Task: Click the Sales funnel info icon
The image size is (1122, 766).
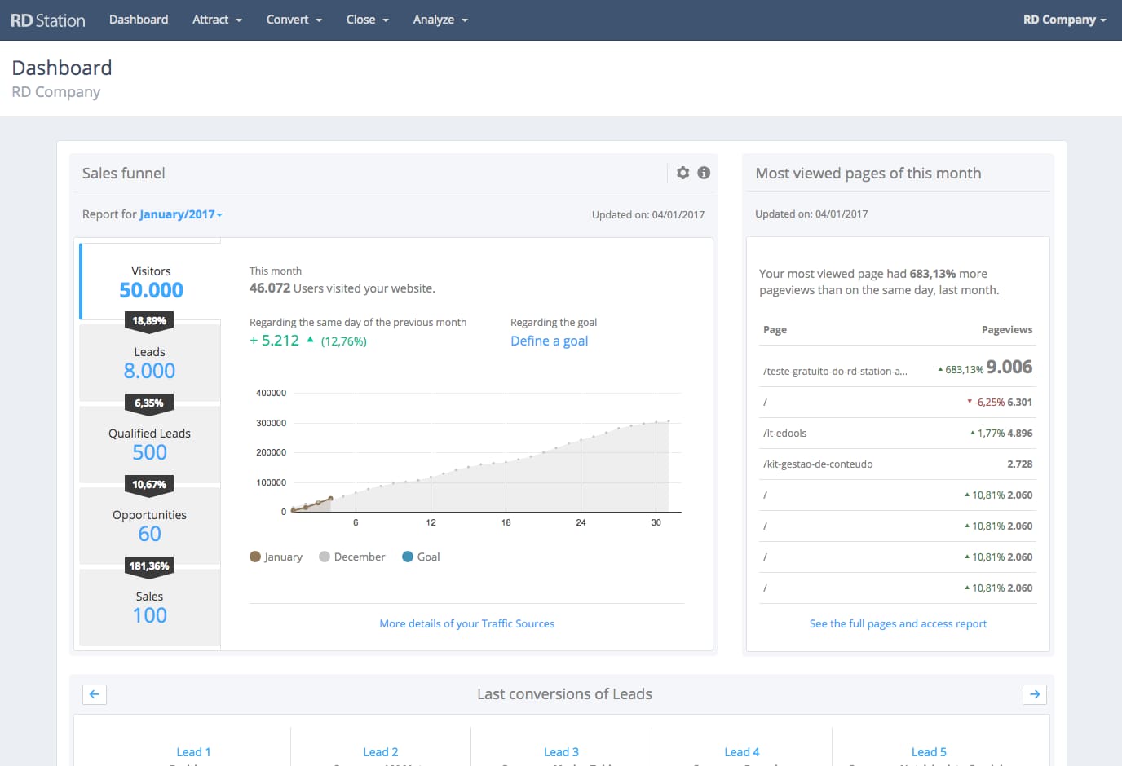Action: click(x=704, y=173)
